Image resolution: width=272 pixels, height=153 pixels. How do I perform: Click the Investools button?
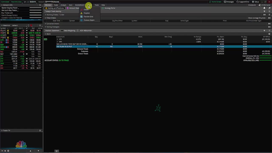click(x=252, y=5)
